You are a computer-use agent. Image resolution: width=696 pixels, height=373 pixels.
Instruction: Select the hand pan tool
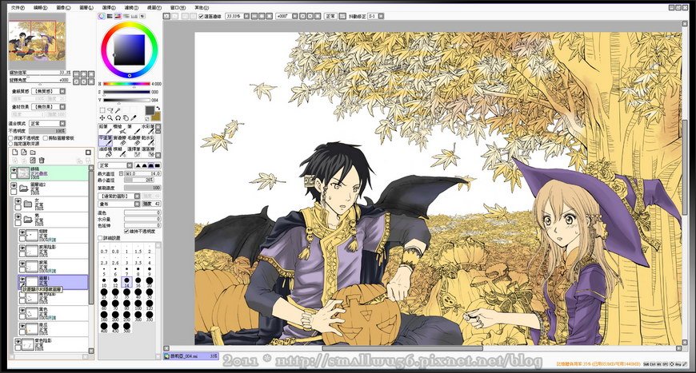click(x=126, y=118)
